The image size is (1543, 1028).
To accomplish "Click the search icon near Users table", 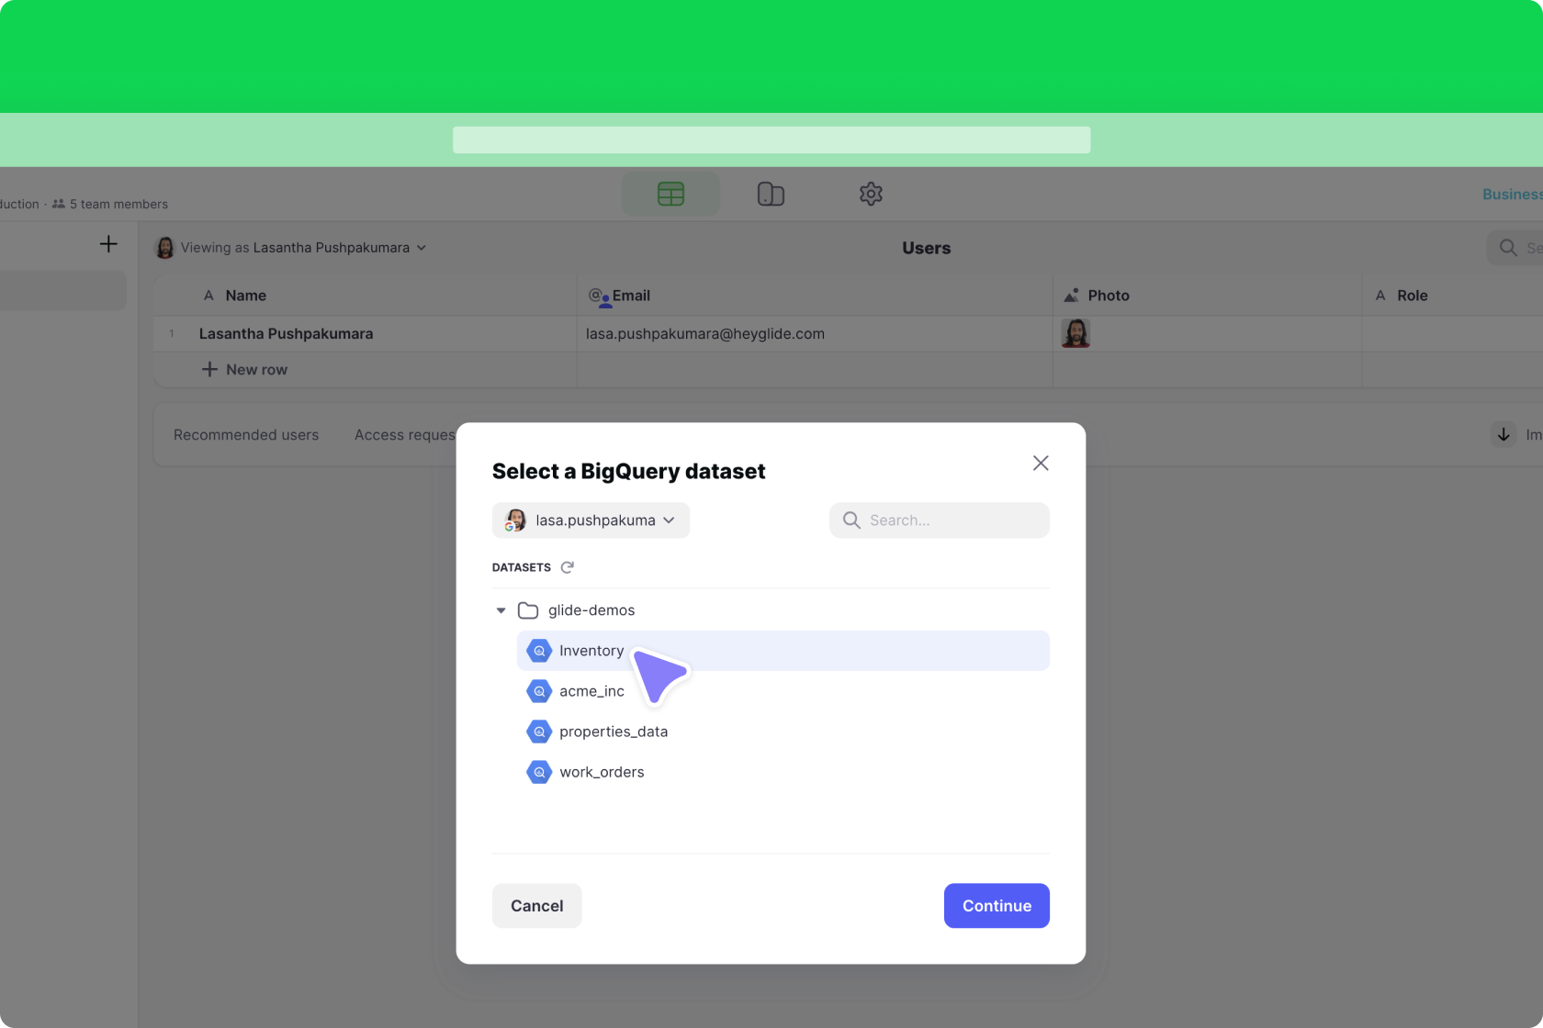I will tap(1507, 248).
